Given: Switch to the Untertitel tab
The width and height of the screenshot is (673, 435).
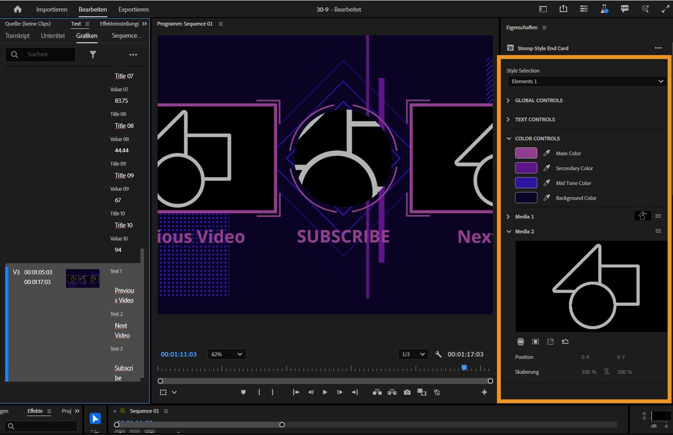Looking at the screenshot, I should tap(53, 36).
